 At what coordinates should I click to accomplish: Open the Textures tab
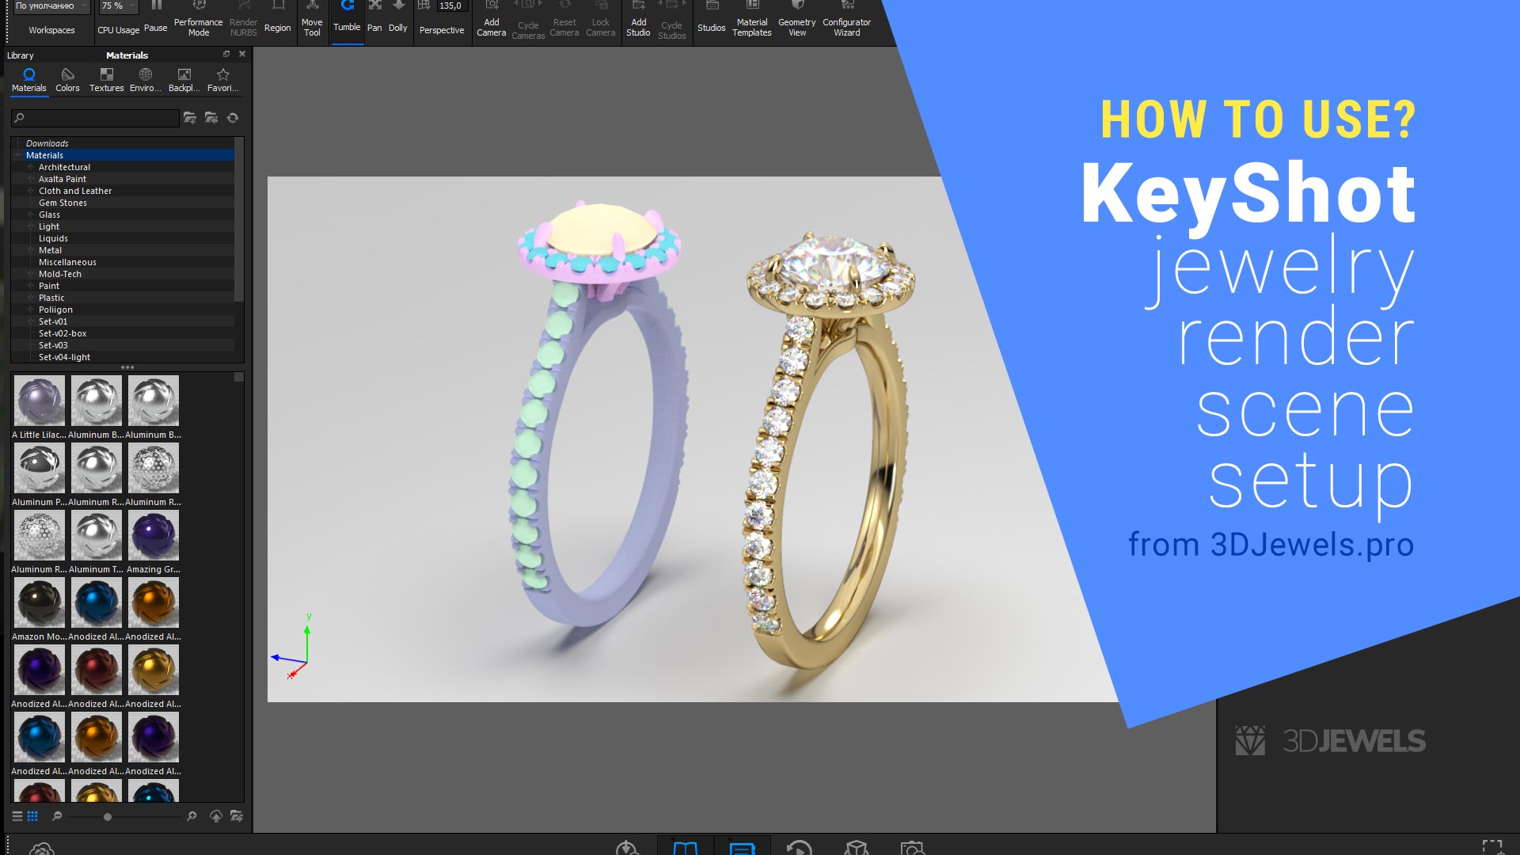pyautogui.click(x=106, y=79)
